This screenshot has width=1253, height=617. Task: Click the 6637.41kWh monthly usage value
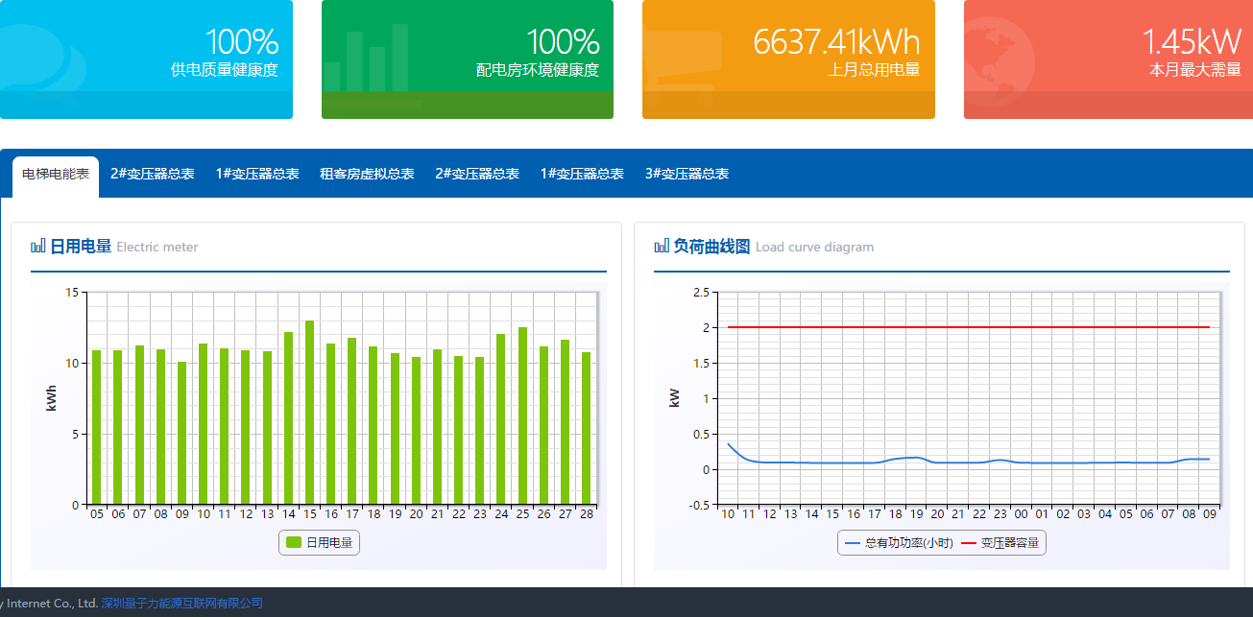click(x=835, y=42)
